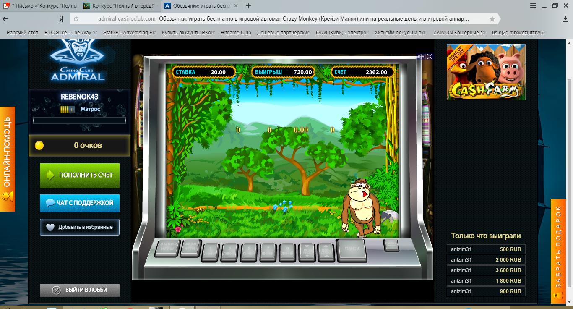
Task: Select the 9 ЛИНИЙ button
Action: tap(288, 252)
